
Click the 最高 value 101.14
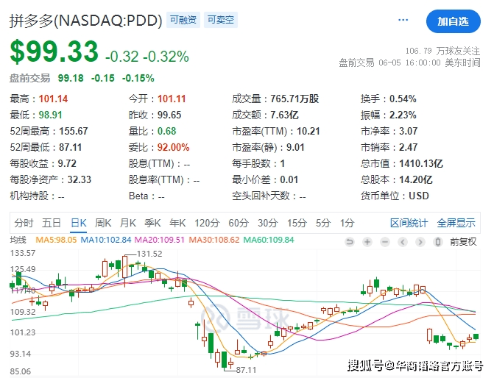(x=53, y=99)
